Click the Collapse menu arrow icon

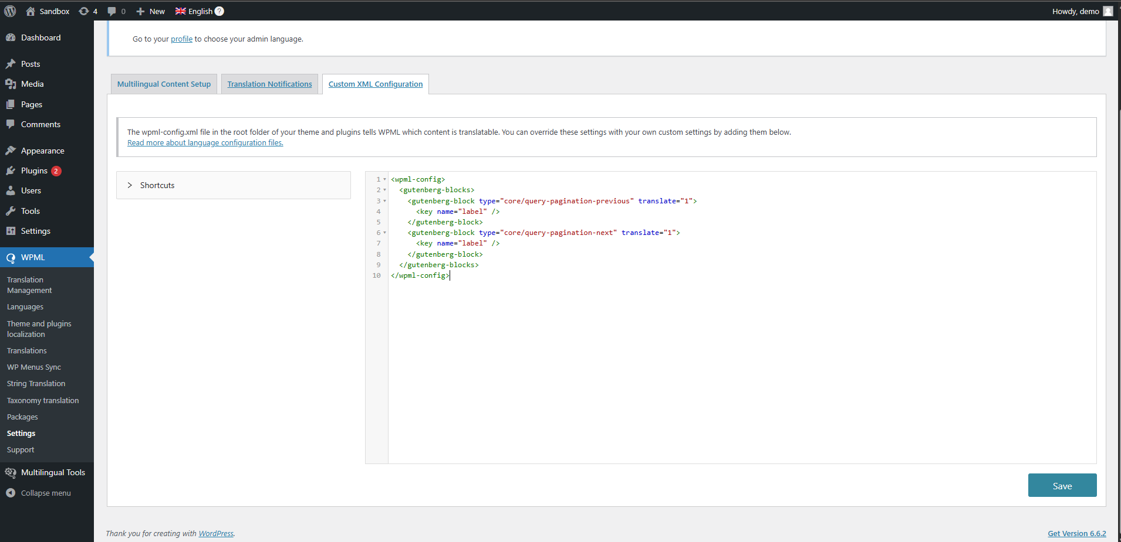click(x=11, y=493)
